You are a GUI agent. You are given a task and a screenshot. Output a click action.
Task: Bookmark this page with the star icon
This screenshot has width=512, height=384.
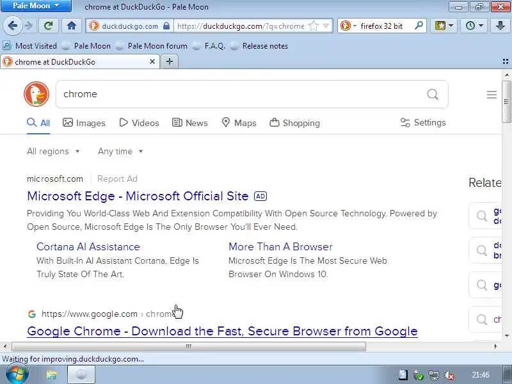pos(314,26)
